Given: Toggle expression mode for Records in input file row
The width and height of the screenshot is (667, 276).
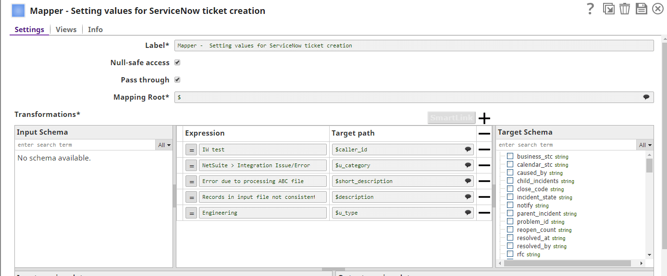Looking at the screenshot, I should [191, 197].
